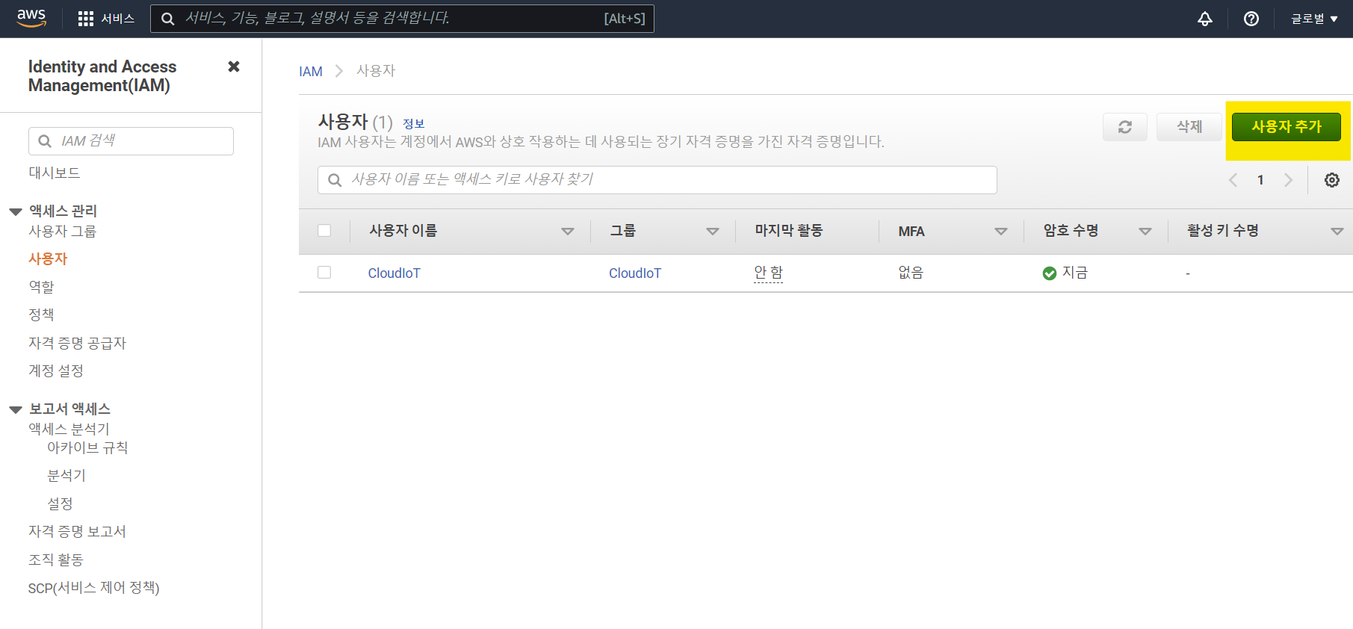Open 액세스 분석기 in the sidebar

(69, 429)
